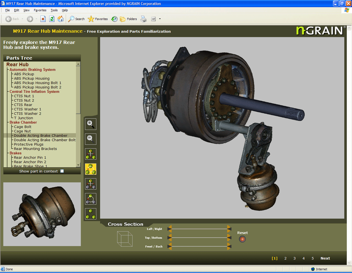
Task: Select the rotate single part tool
Action: coord(90,199)
